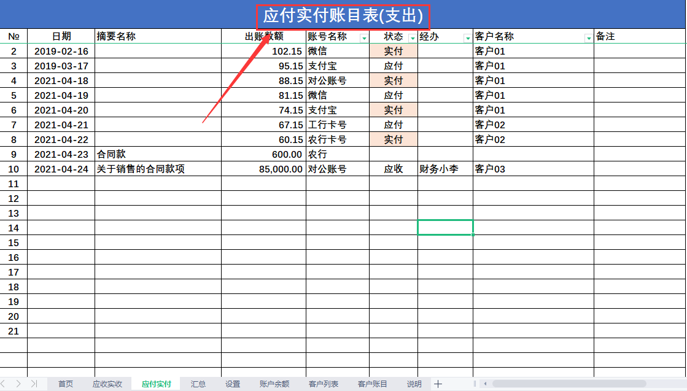
Task: Click the previous sheet navigation arrow
Action: point(4,384)
